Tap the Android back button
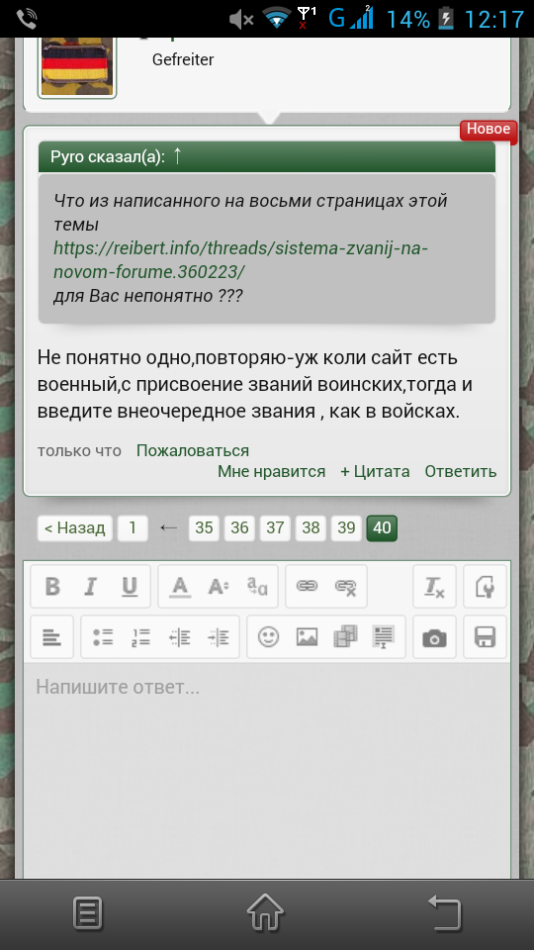Image resolution: width=534 pixels, height=950 pixels. 445,912
